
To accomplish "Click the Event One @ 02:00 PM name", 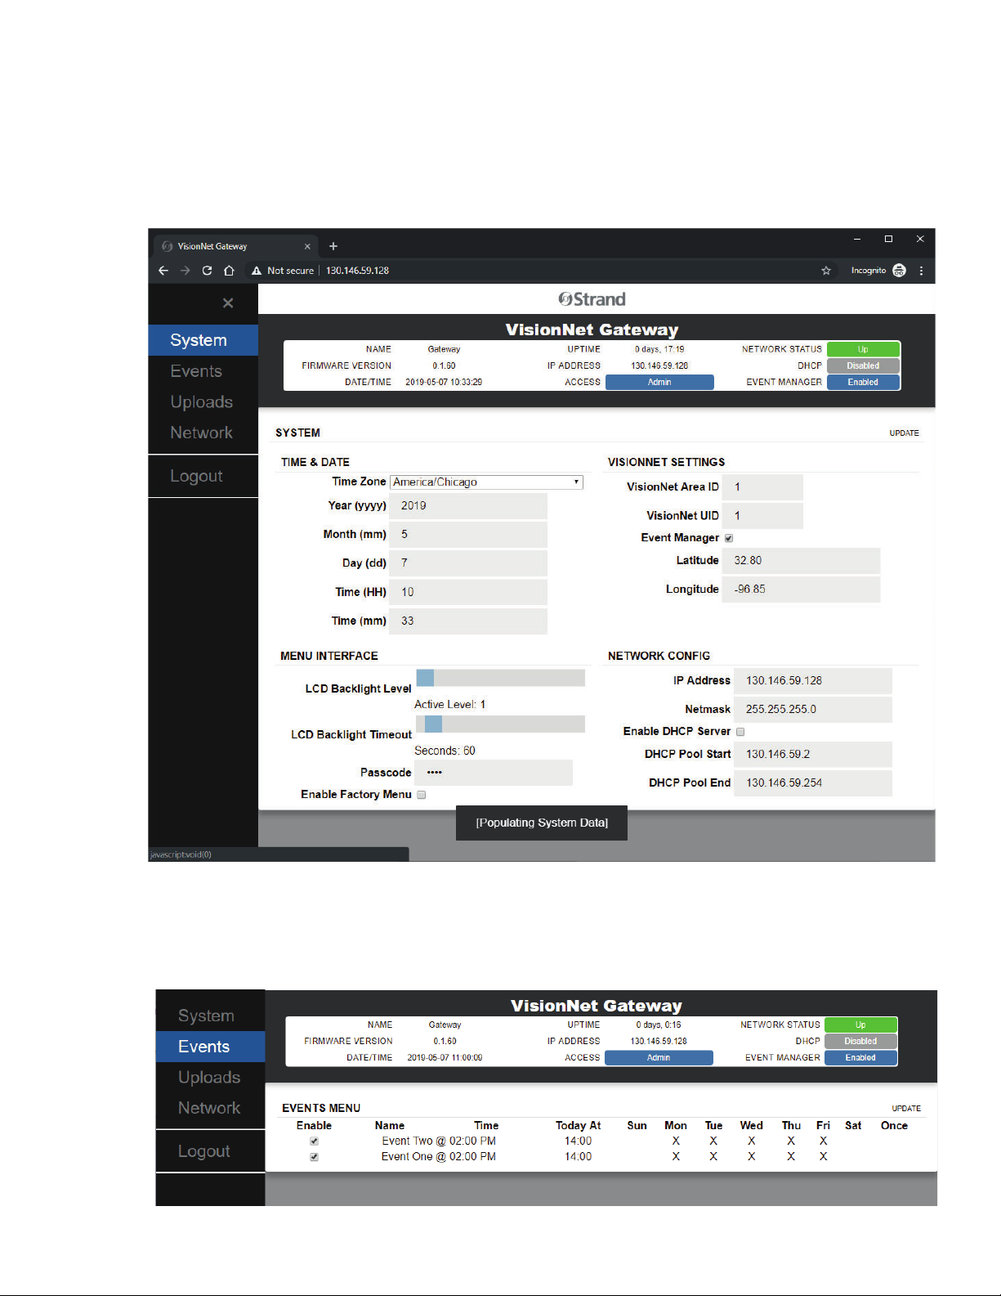I will click(x=439, y=1157).
